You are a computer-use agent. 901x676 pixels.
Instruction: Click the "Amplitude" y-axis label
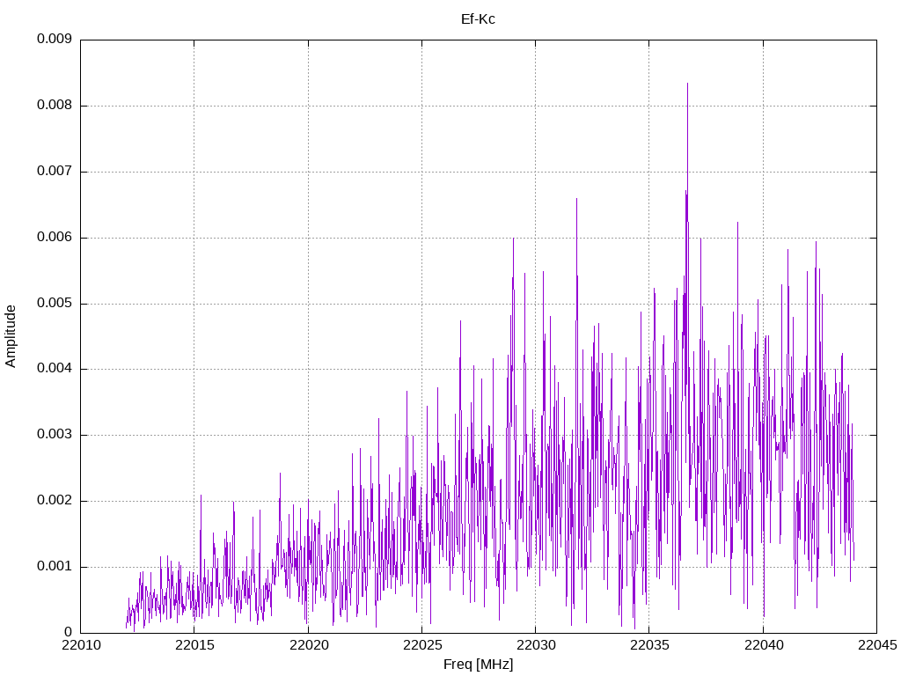click(x=11, y=336)
